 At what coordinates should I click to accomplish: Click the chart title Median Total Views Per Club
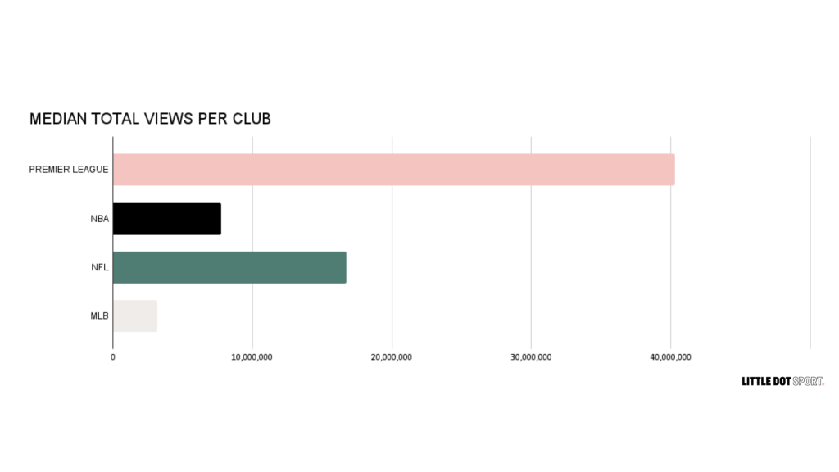click(150, 119)
